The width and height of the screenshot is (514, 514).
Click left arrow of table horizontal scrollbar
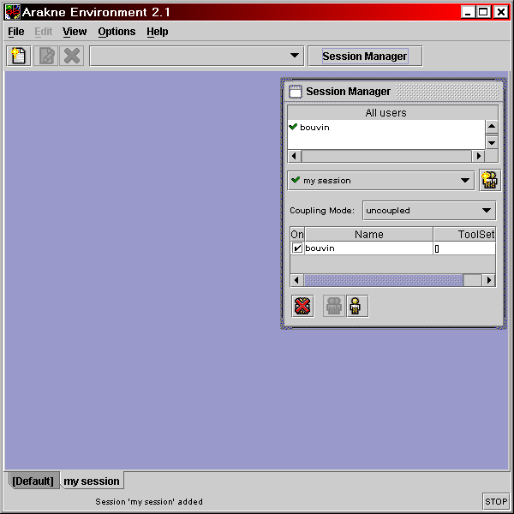pyautogui.click(x=297, y=280)
